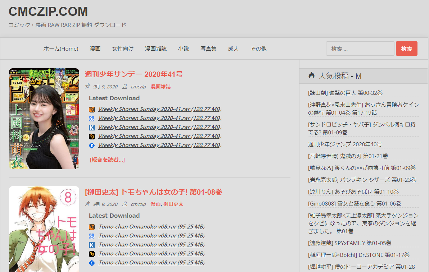Click the 柳田史太 author tag

pyautogui.click(x=173, y=204)
